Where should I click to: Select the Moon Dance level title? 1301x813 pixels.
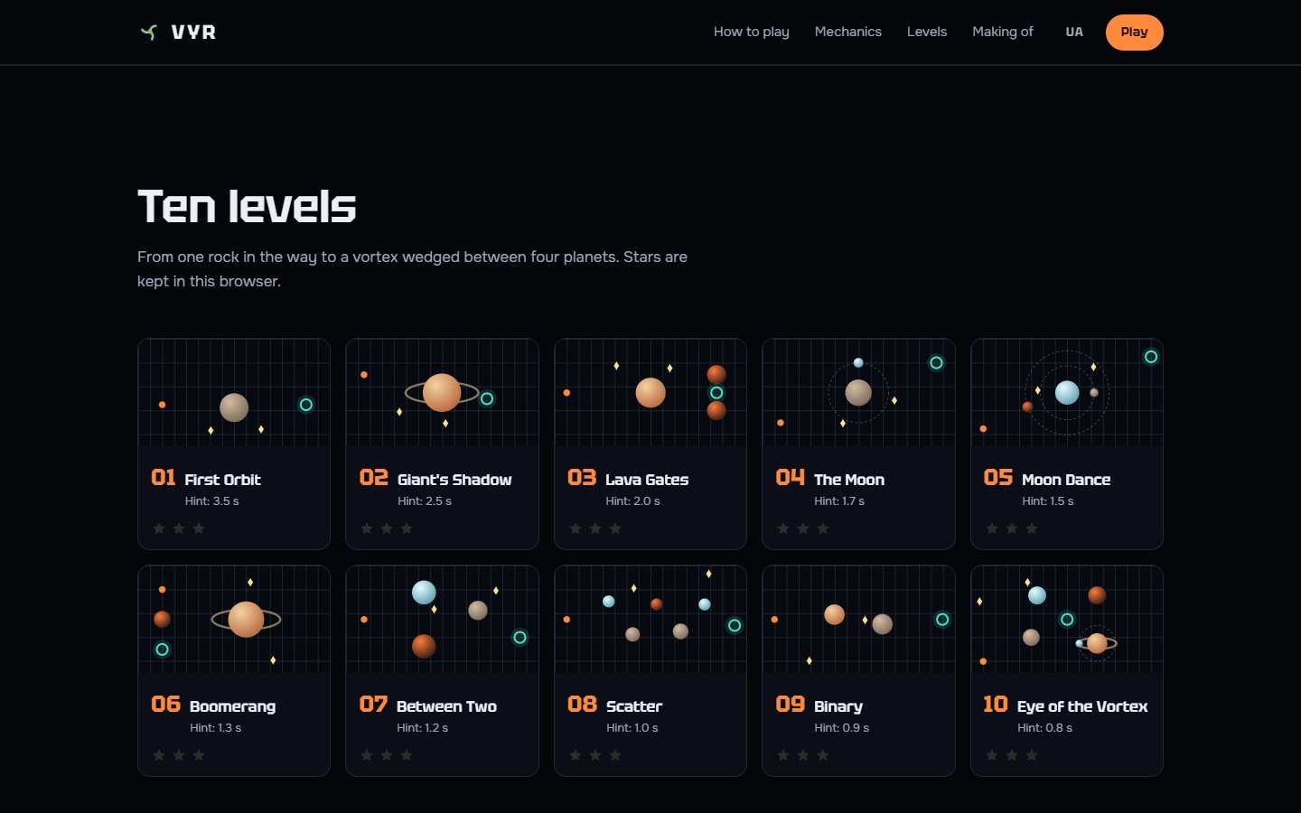pyautogui.click(x=1066, y=480)
